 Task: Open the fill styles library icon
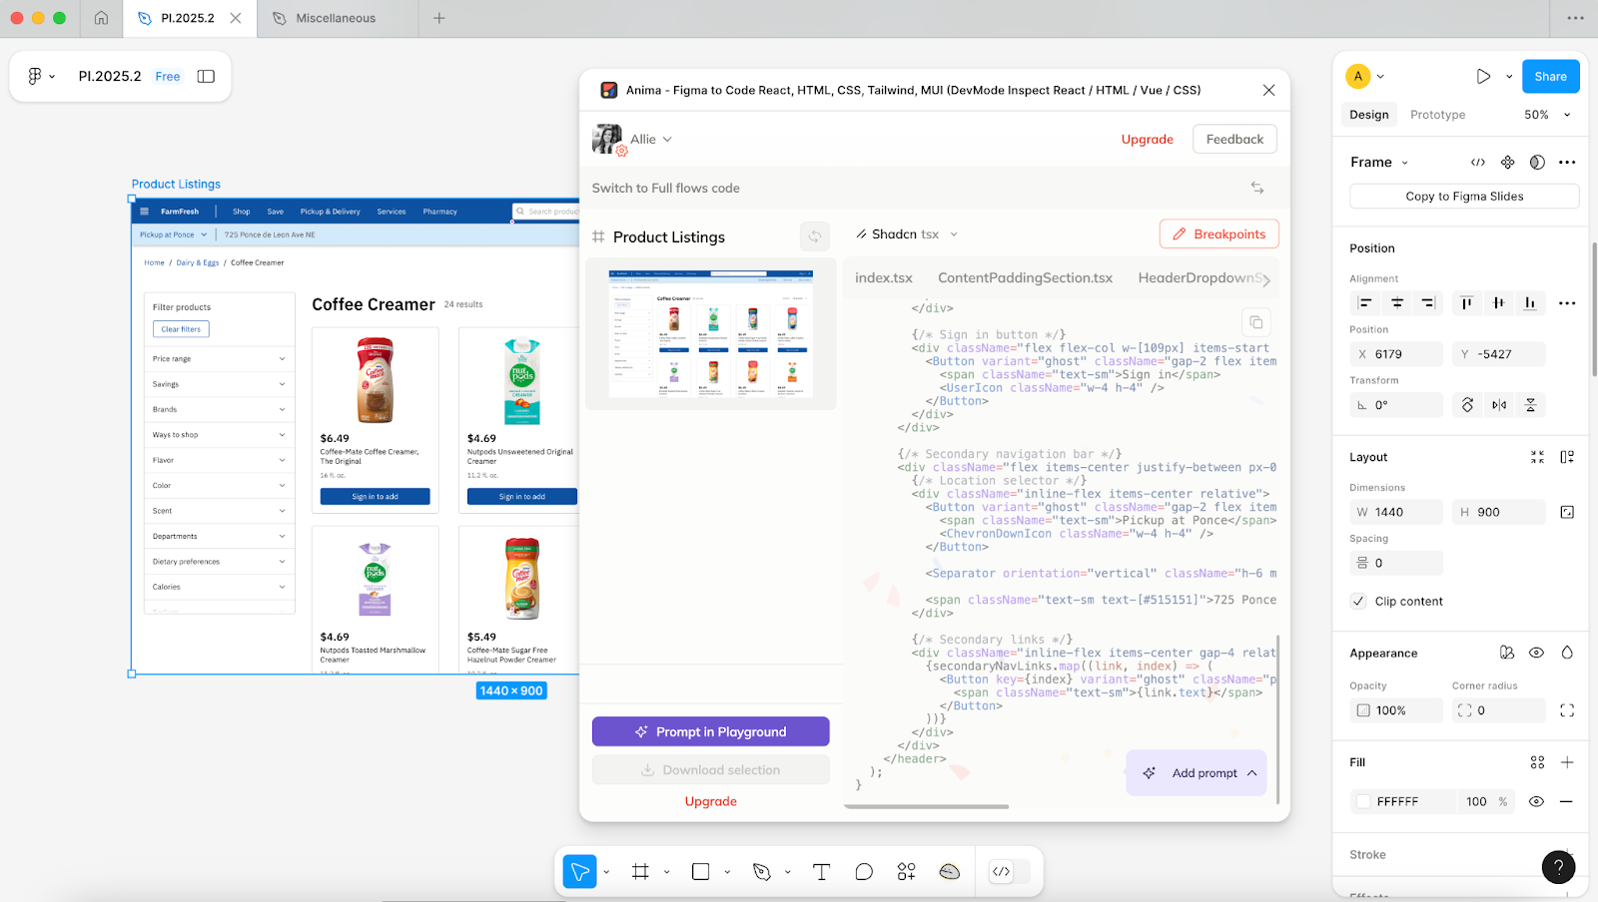click(1537, 762)
